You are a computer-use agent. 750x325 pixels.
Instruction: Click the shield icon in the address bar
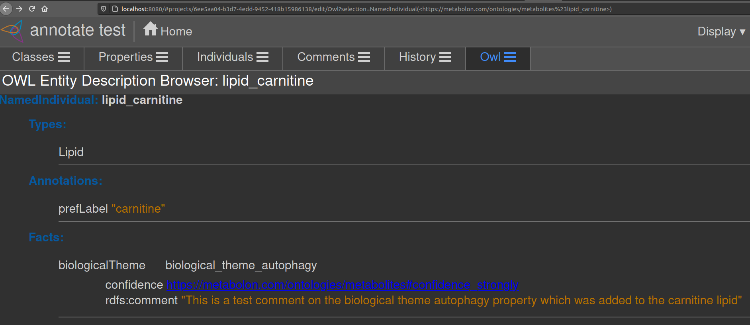click(x=103, y=8)
